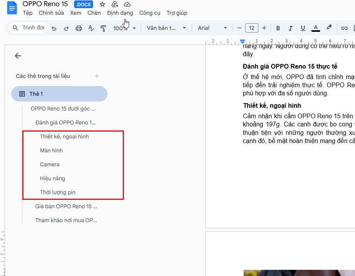Click the Các thẻ trong tài liệu label
The image size is (355, 276).
tap(43, 76)
